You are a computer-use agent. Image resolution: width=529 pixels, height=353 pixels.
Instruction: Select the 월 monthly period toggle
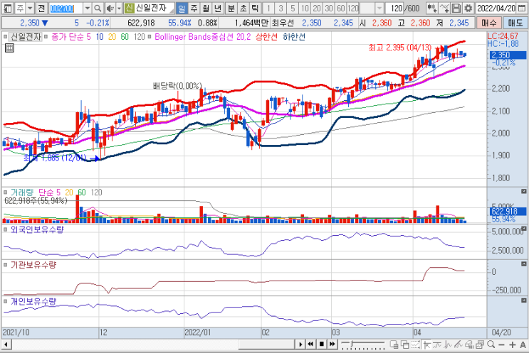(206, 8)
